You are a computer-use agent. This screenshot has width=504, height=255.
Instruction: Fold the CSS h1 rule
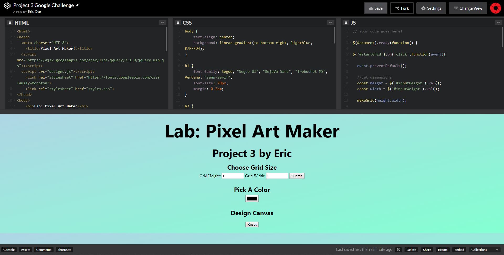click(182, 66)
